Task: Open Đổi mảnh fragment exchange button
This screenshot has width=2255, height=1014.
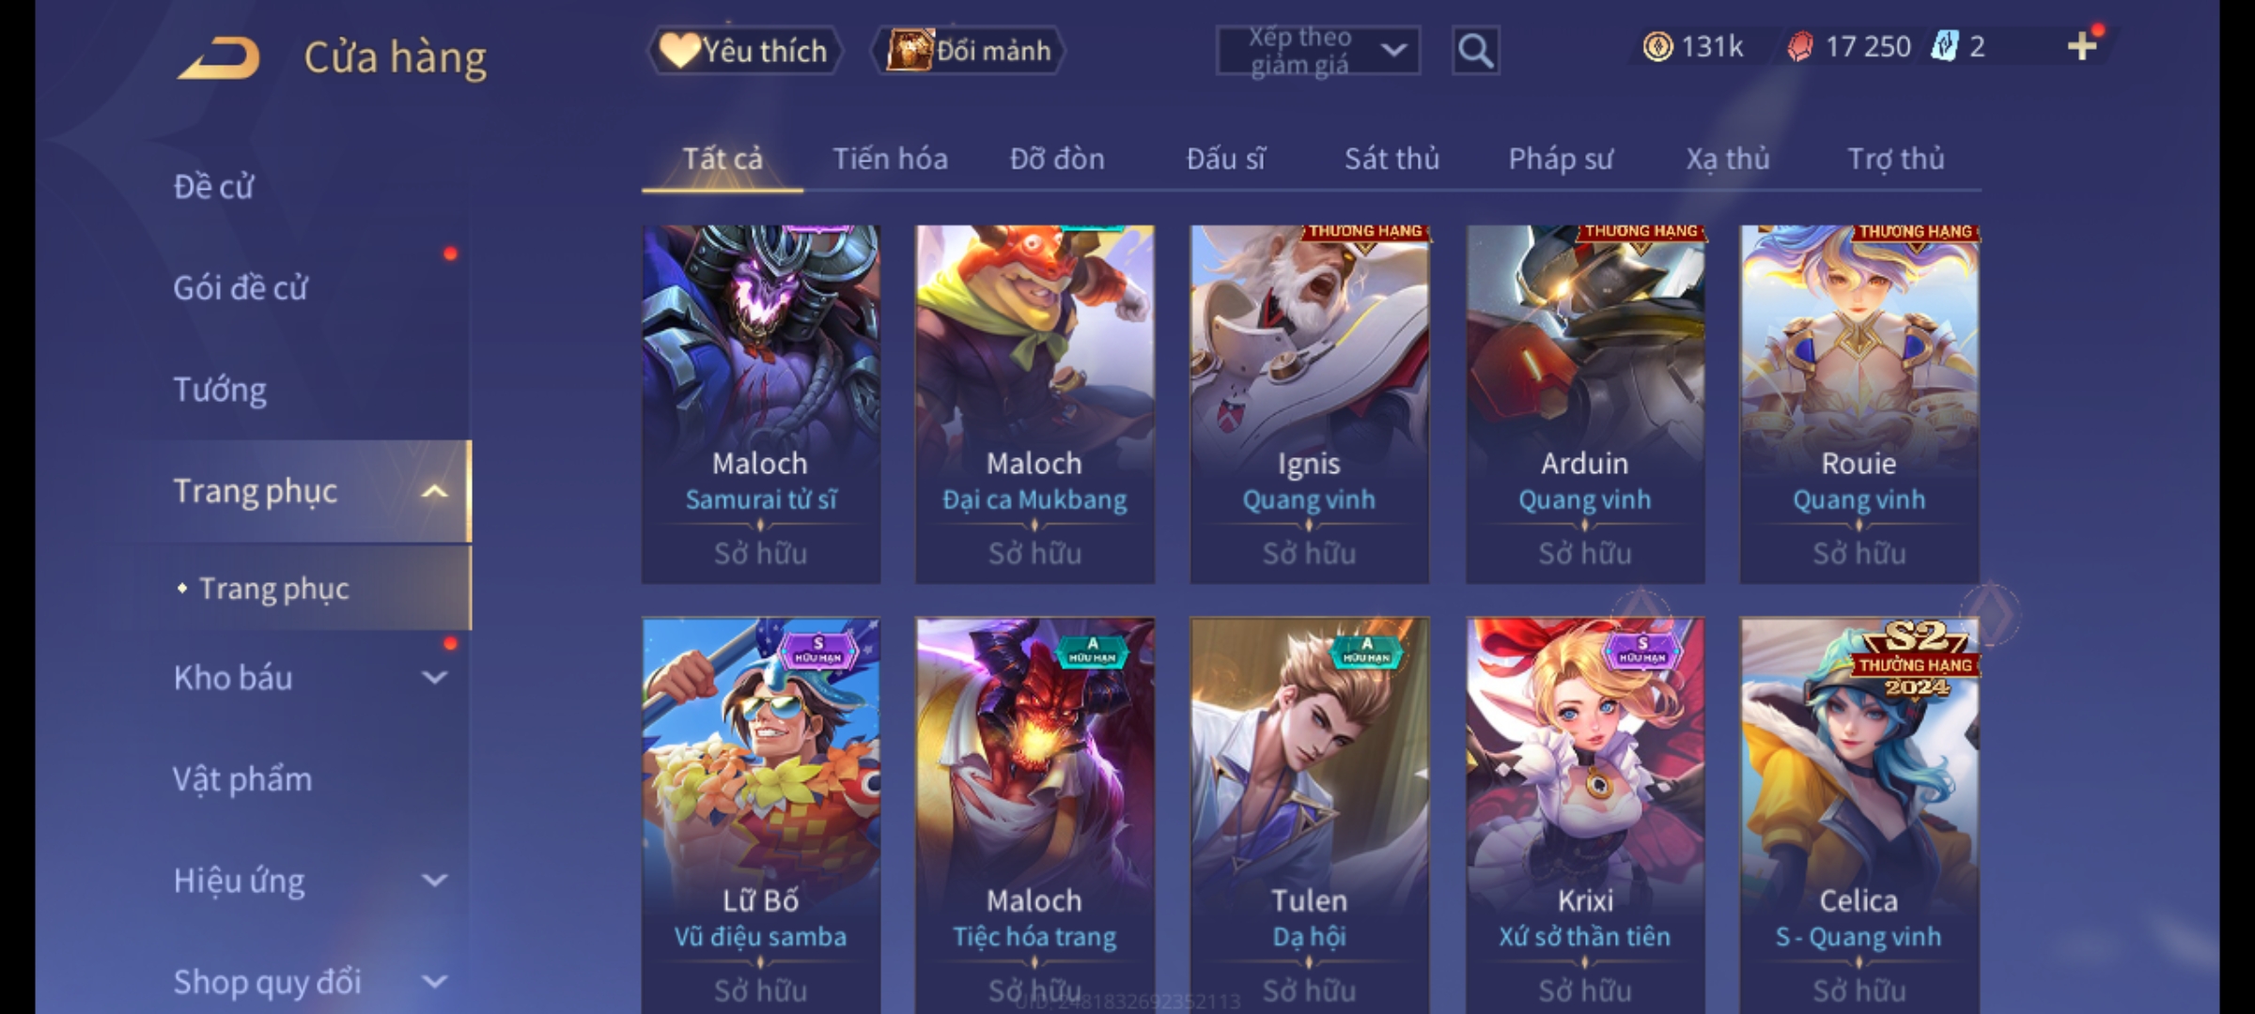Action: (x=969, y=51)
